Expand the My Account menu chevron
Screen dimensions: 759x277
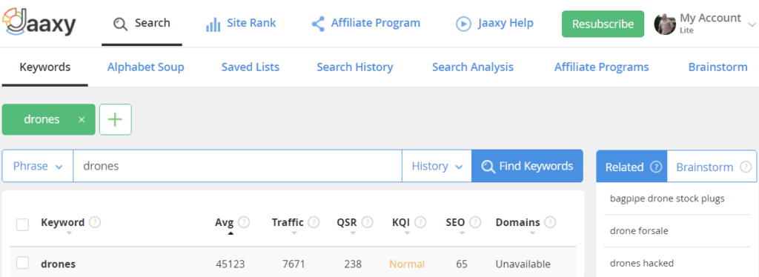752,24
